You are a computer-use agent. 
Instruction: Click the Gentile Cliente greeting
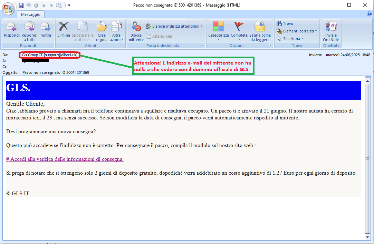tap(25, 104)
